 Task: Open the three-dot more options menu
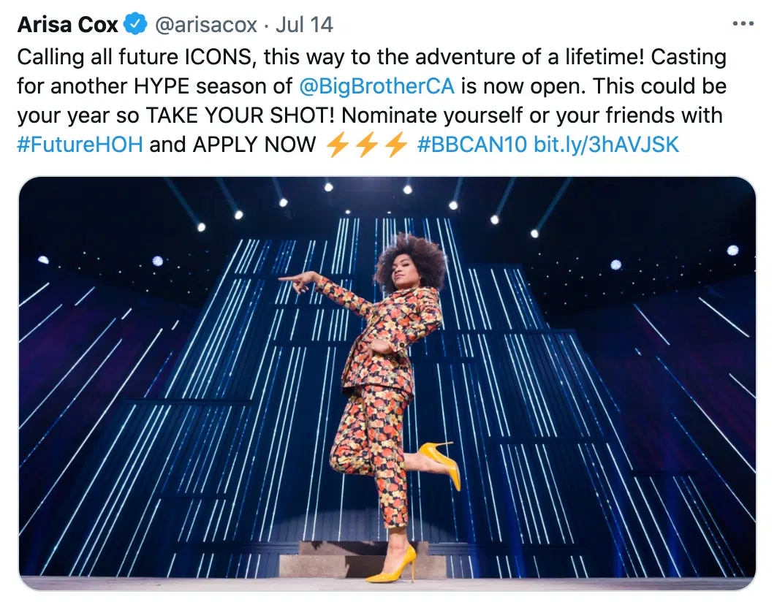click(x=743, y=23)
